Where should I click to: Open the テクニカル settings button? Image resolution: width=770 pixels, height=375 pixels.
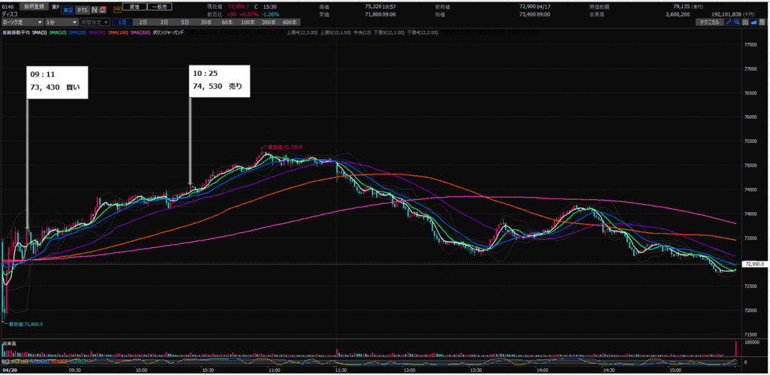pos(712,23)
